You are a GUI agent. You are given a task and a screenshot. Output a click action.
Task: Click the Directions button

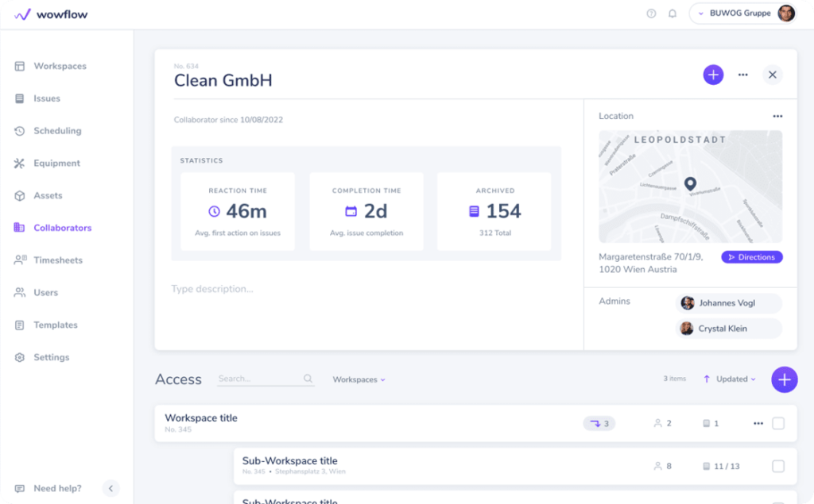point(752,257)
